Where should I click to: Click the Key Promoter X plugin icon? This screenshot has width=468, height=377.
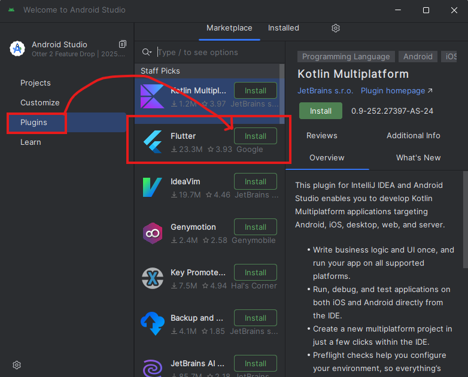pos(152,278)
